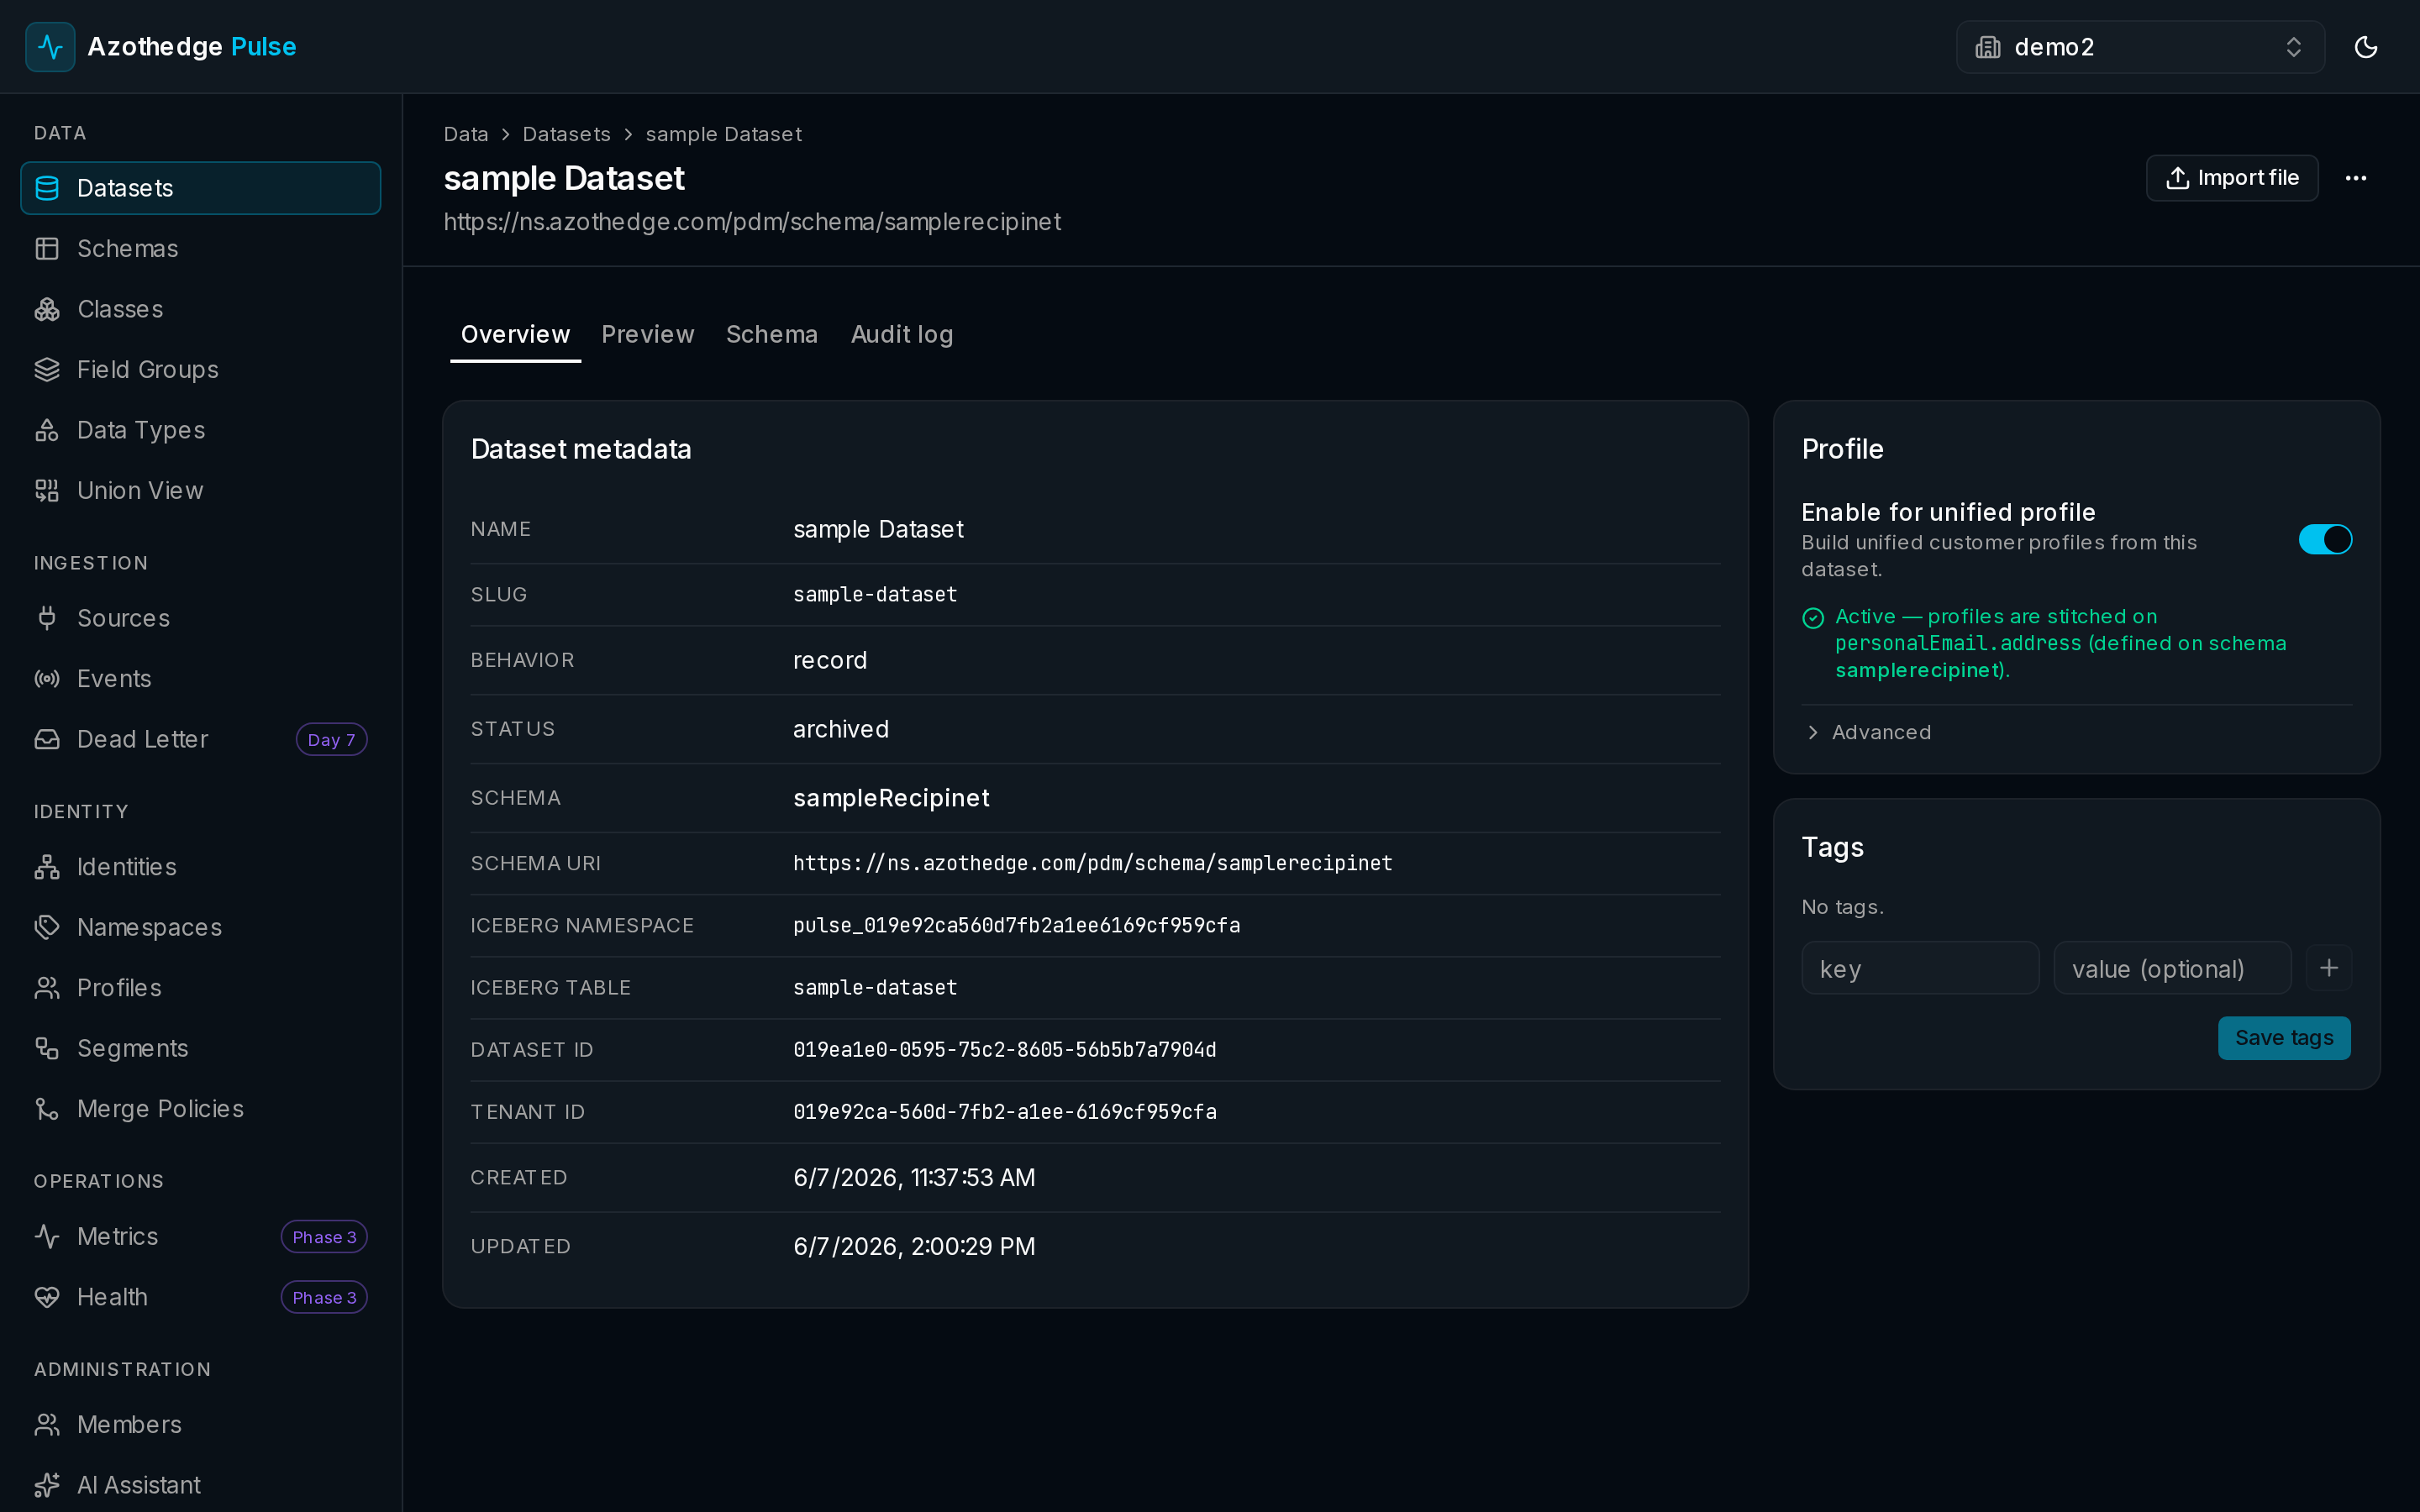Click the AI Assistant sparkles icon
2420x1512 pixels.
coord(47,1485)
